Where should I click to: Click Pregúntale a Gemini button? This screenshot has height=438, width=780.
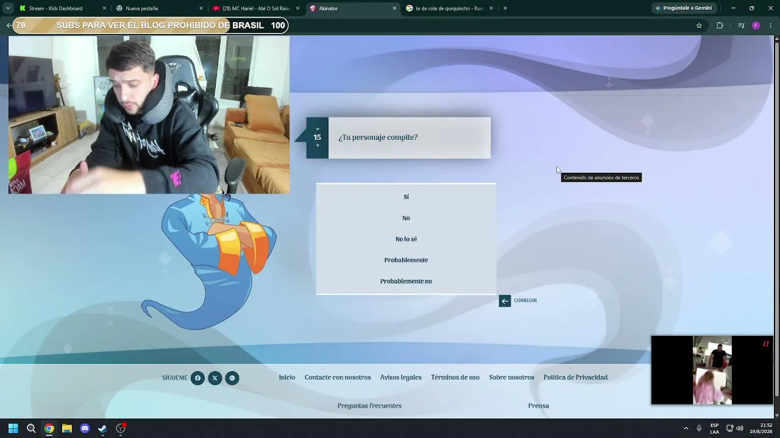coord(683,8)
